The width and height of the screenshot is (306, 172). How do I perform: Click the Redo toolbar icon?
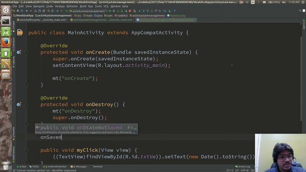(31, 11)
